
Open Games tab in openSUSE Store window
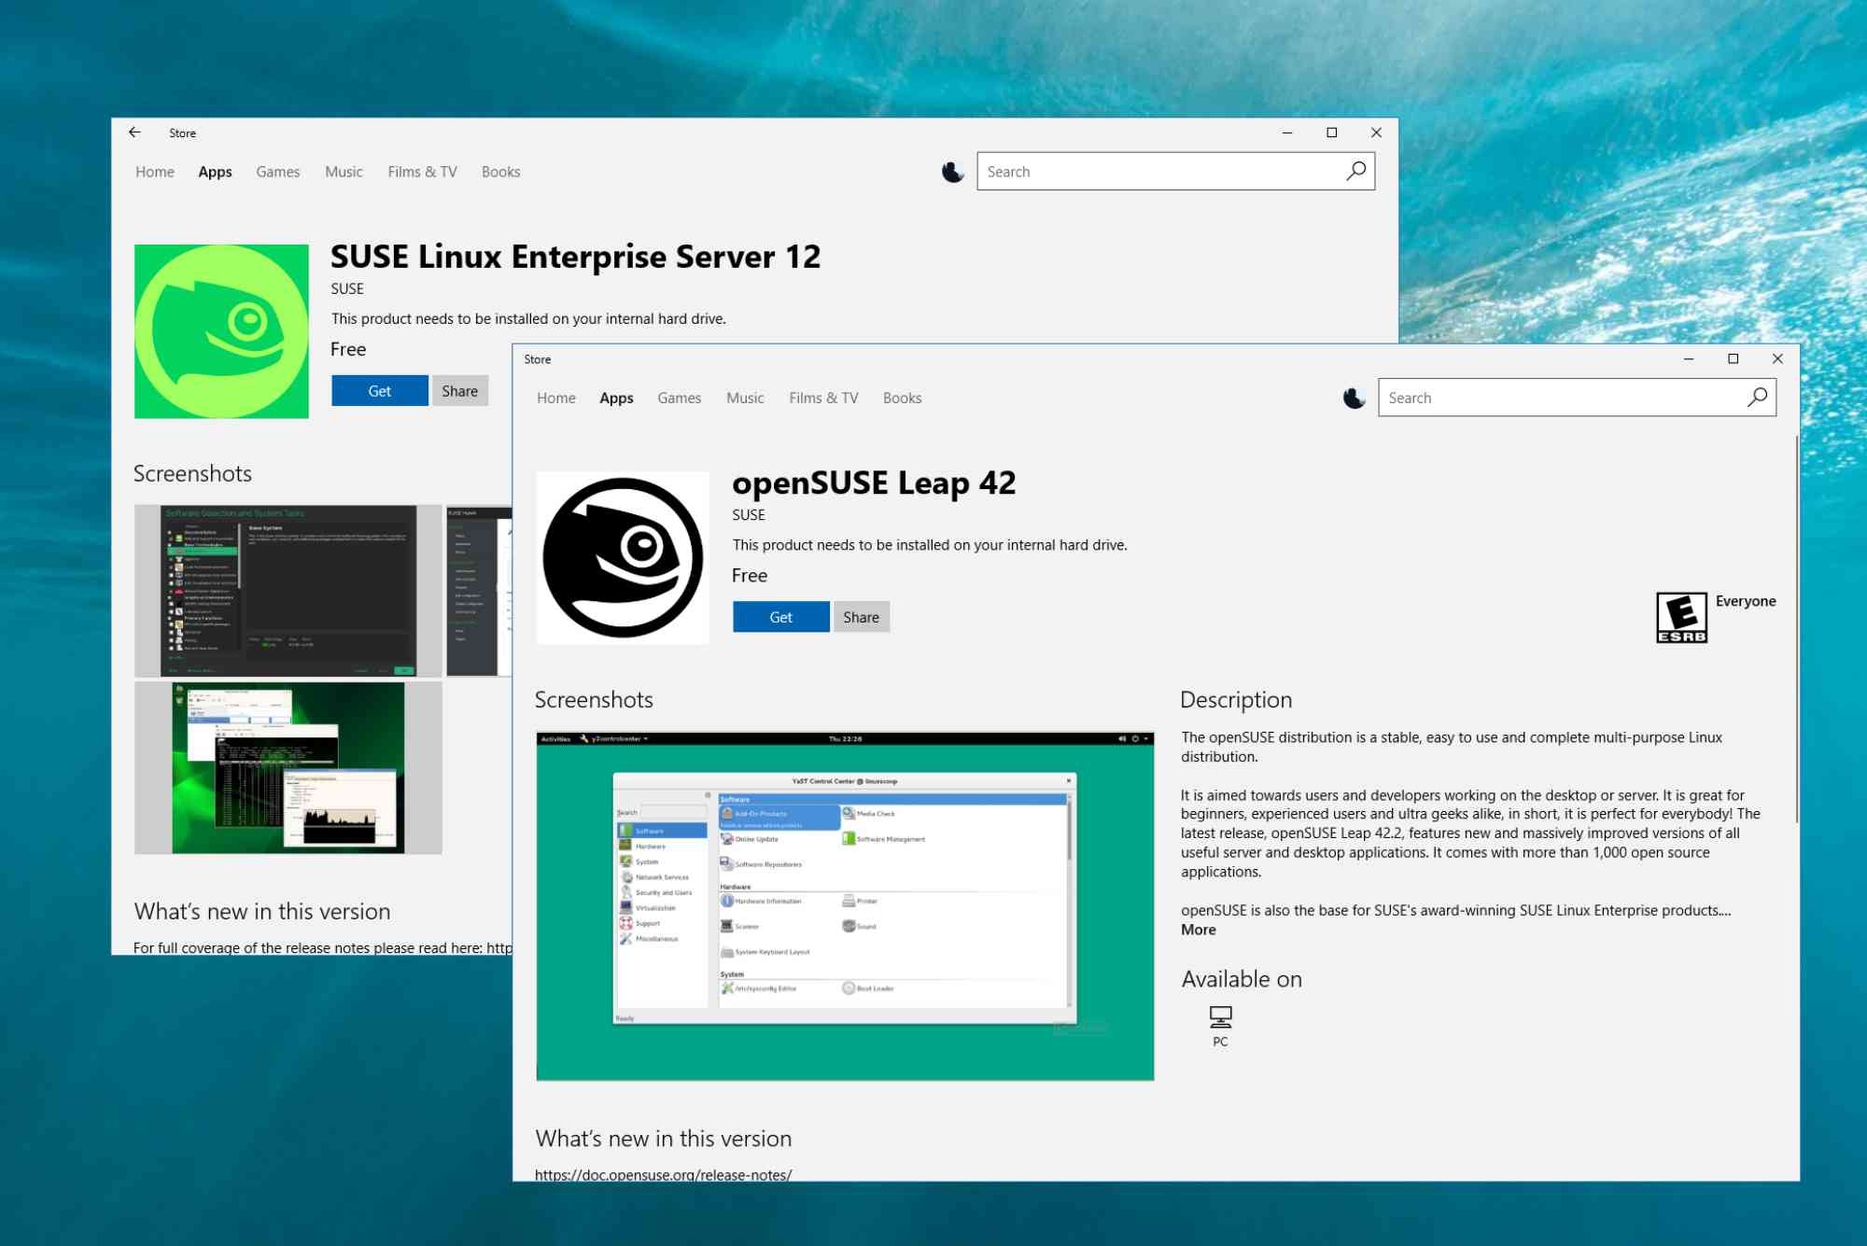pos(680,398)
